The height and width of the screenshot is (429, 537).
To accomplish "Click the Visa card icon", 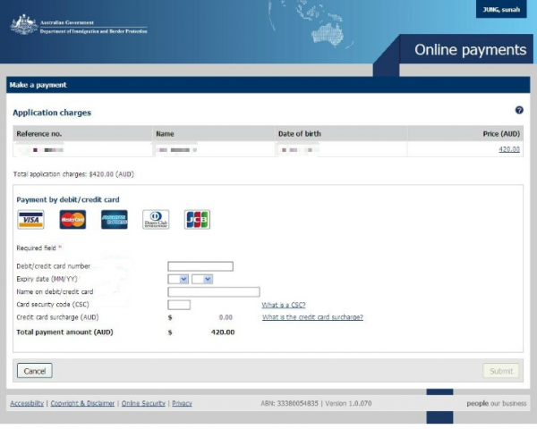I will coord(30,220).
